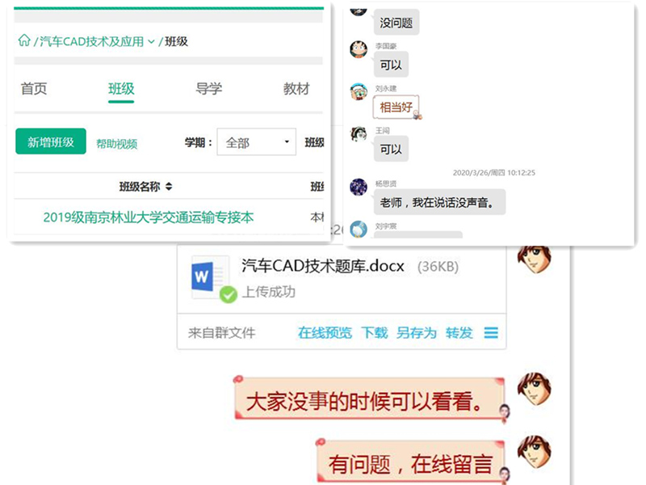
Task: Open the file card hamburger menu
Action: coord(491,332)
